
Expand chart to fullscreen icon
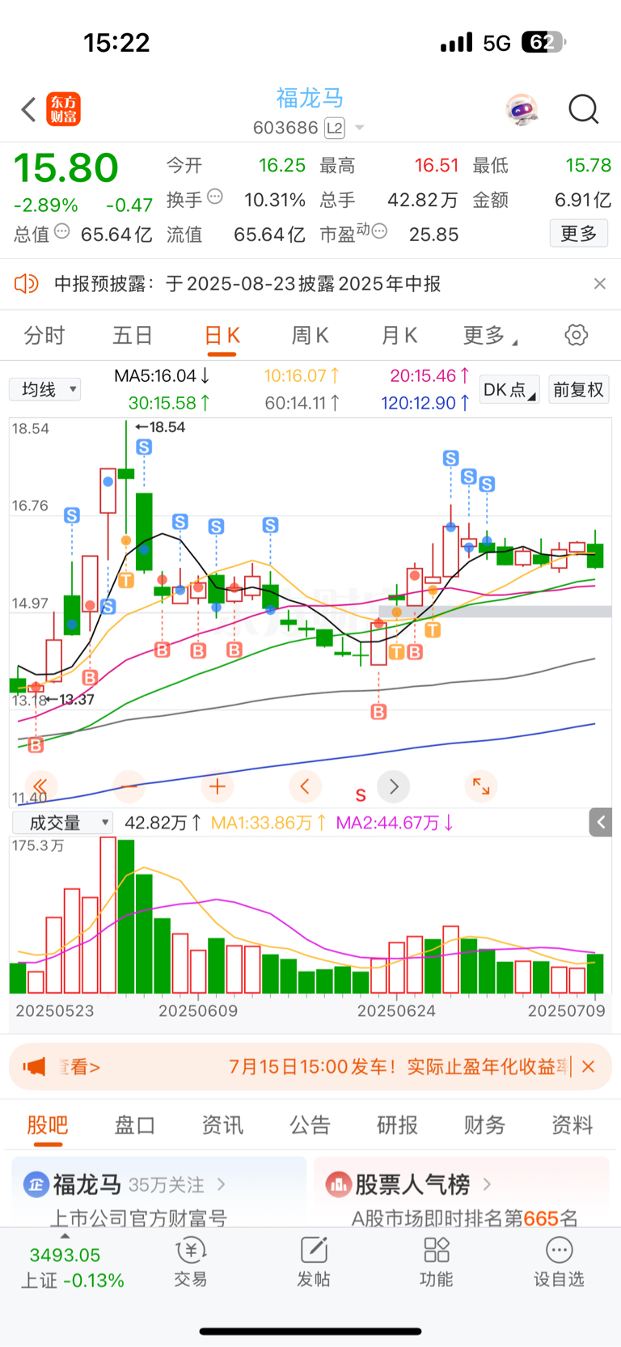click(x=481, y=786)
